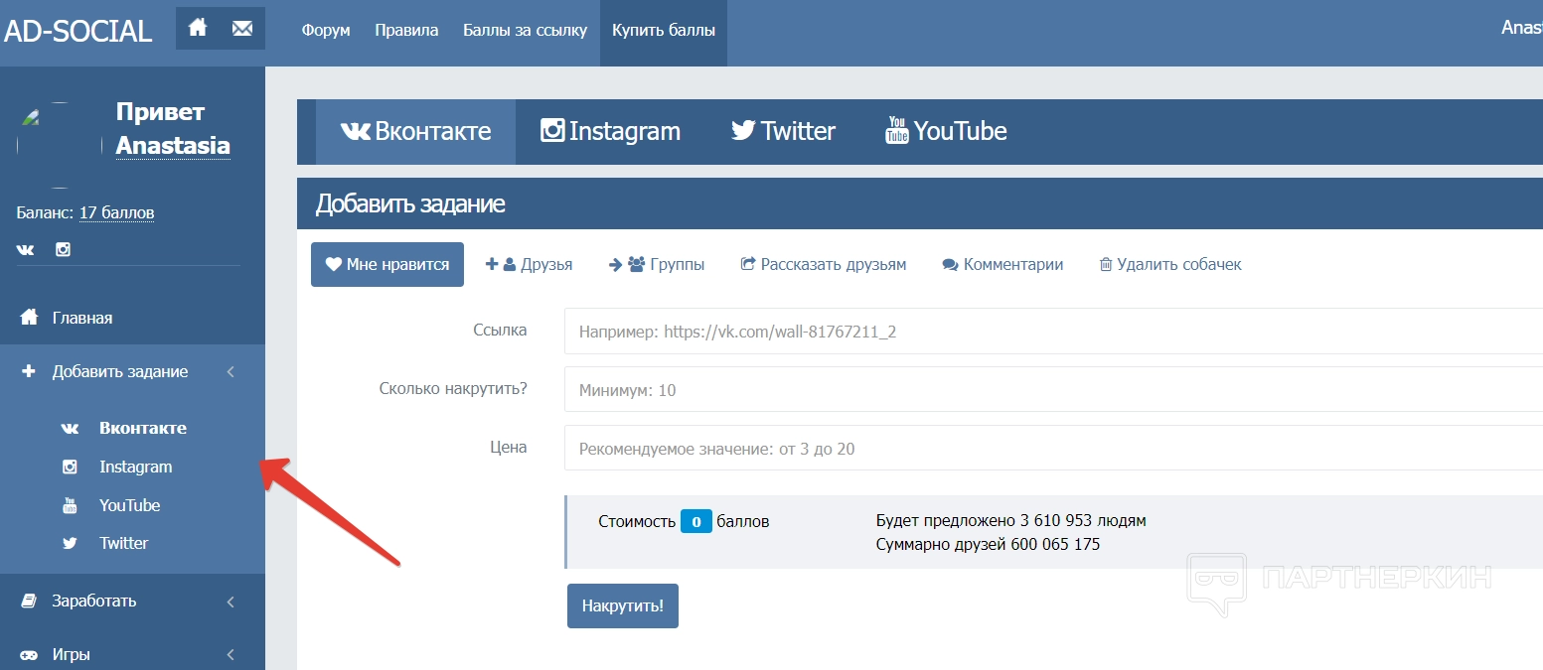Expand the Игры chevron
This screenshot has width=1543, height=670.
coord(231,655)
